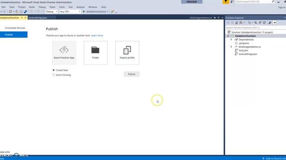Click the Save All toolbar icon
Screen dimensions: 286x160
(x=25, y=12)
